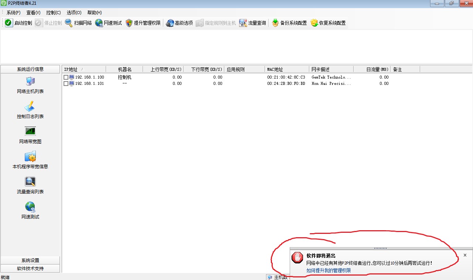473x280 pixels.
Task: Show 网络带宽图 sidebar icon
Action: 30,131
